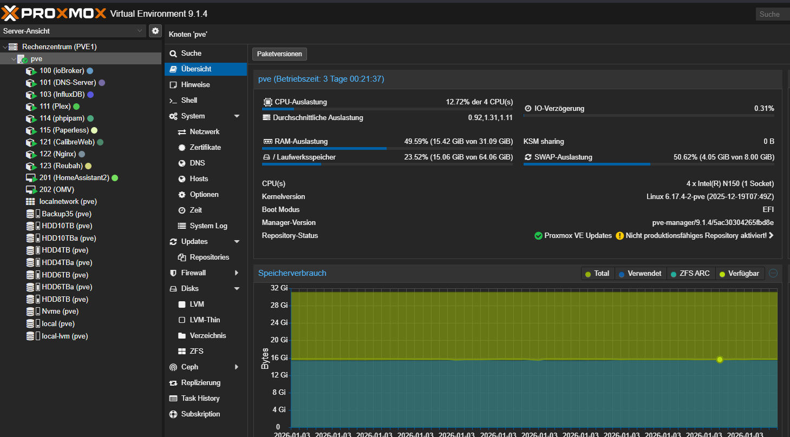Click the Nvme storage icon
790x437 pixels.
pos(31,312)
